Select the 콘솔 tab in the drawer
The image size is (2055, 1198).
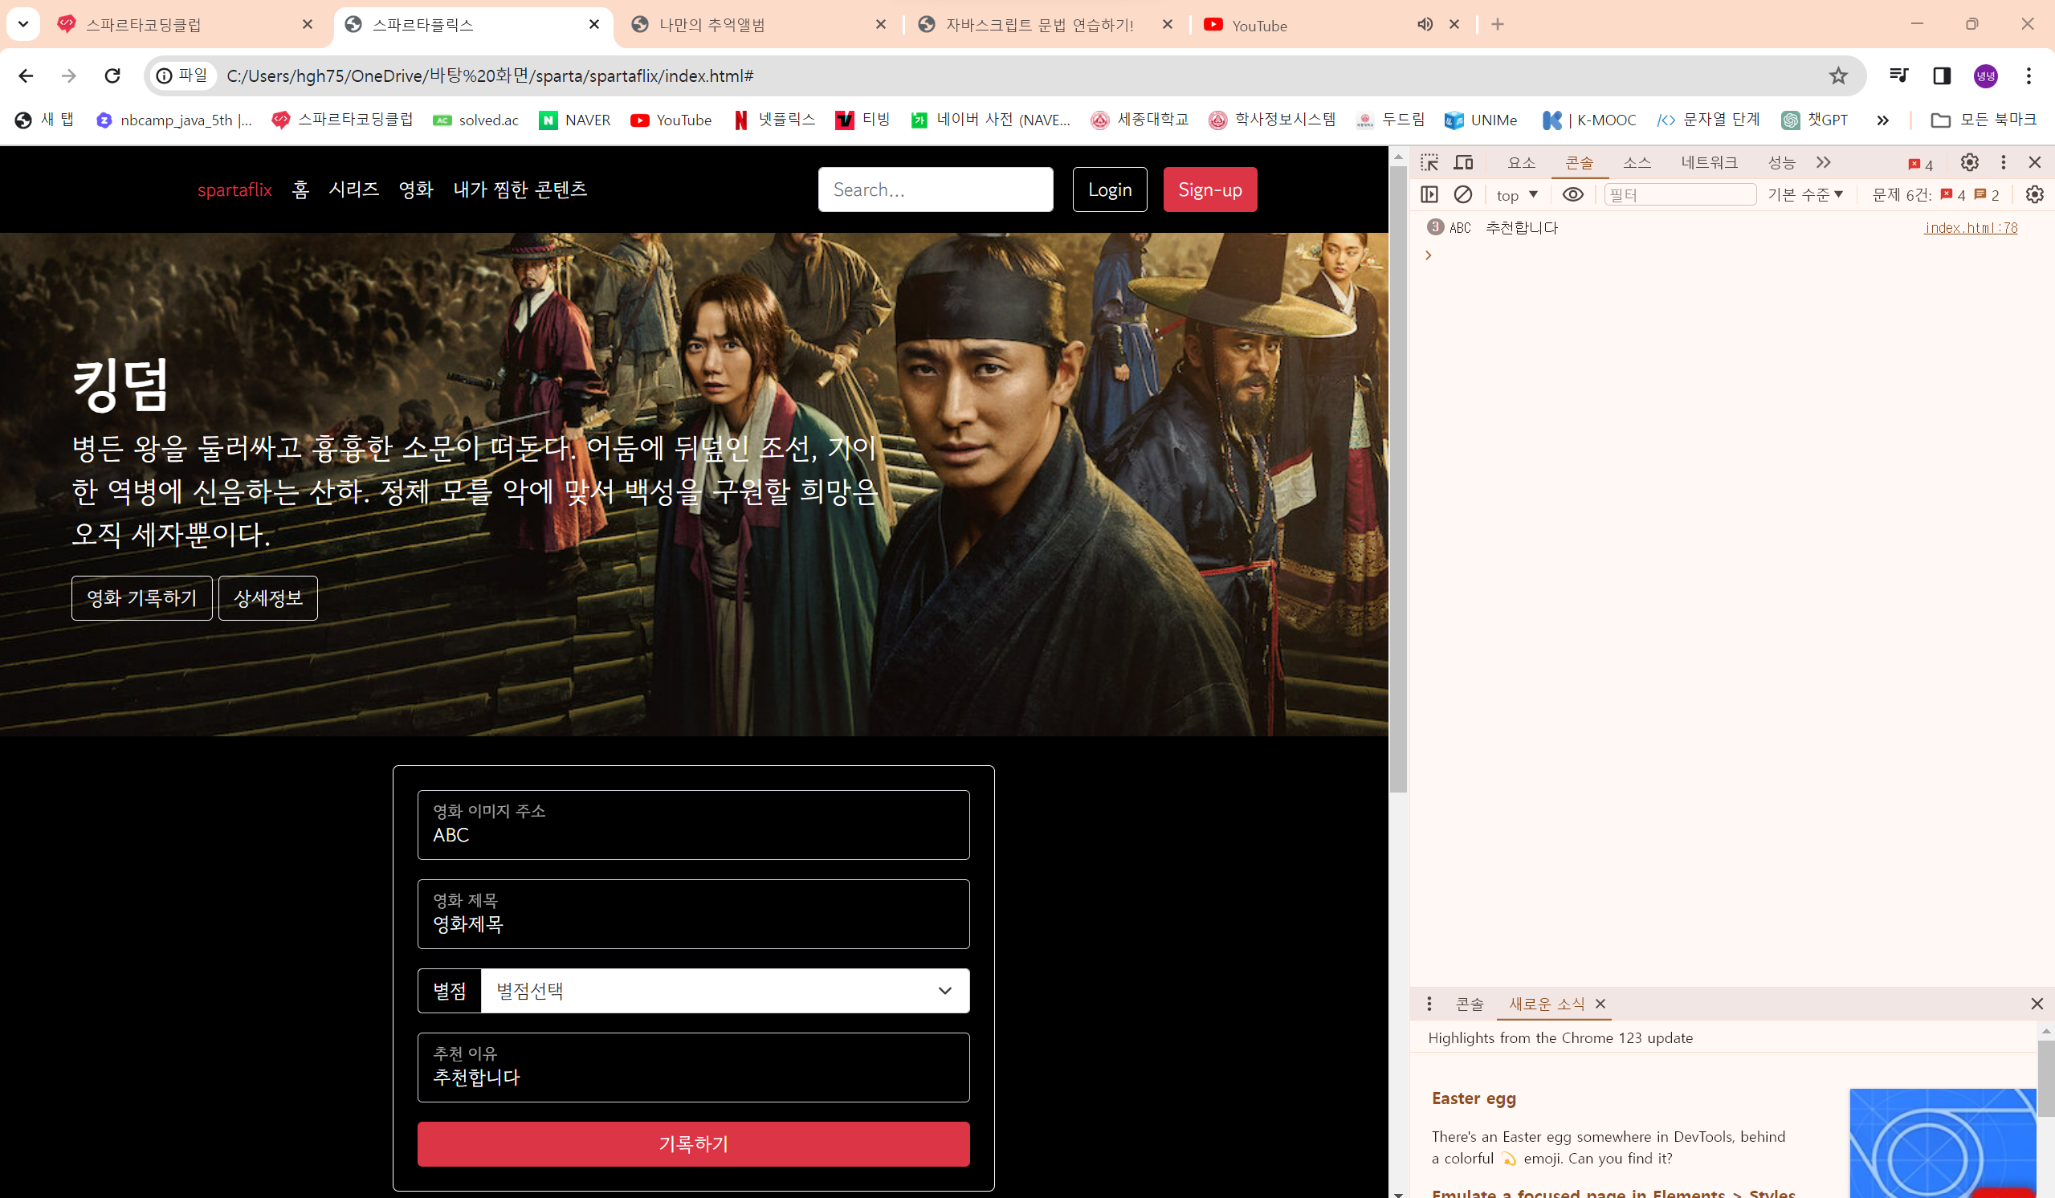(x=1470, y=1004)
